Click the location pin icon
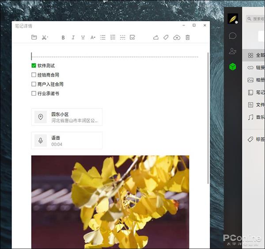265x249 pixels. [41, 117]
